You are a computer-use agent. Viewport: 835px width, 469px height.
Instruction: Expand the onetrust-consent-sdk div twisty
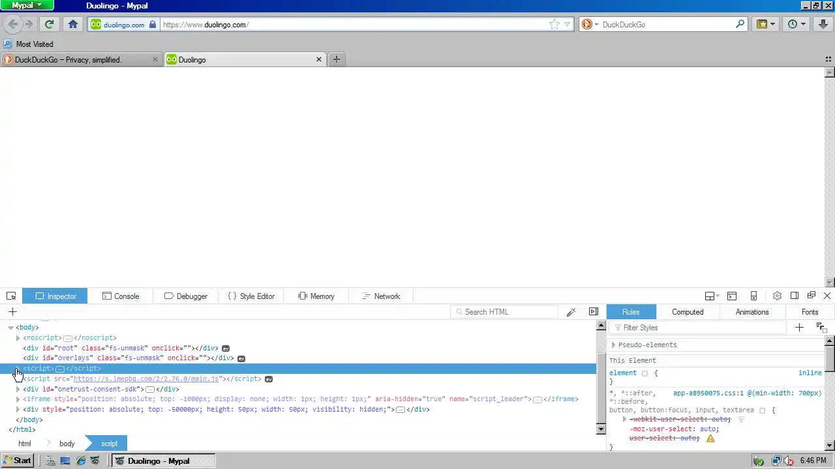(18, 390)
